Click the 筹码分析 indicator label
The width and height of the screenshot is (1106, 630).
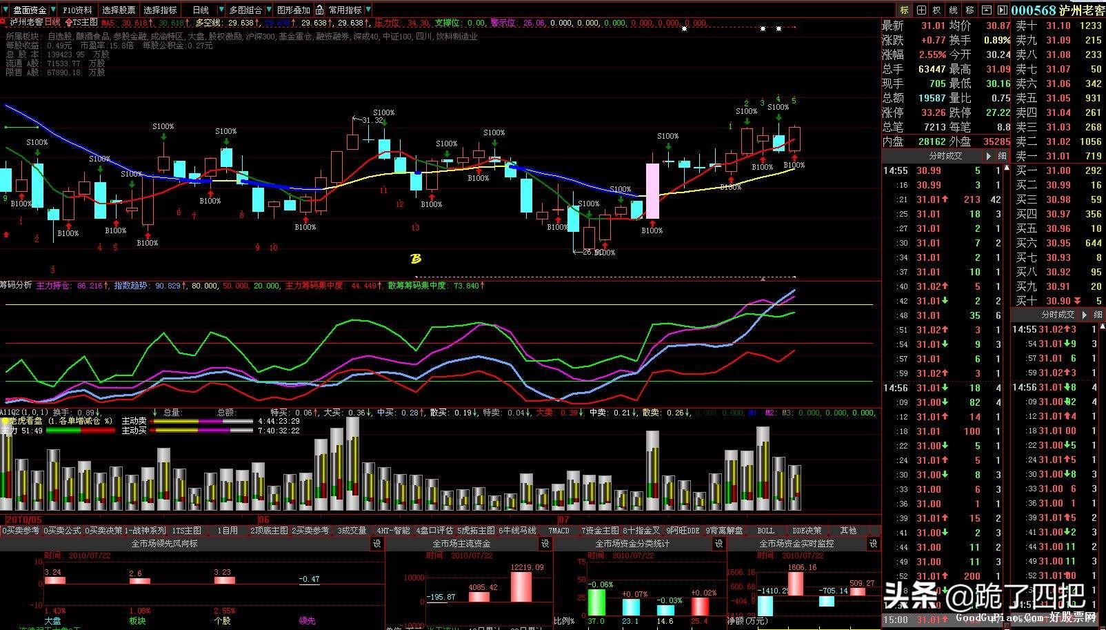16,285
